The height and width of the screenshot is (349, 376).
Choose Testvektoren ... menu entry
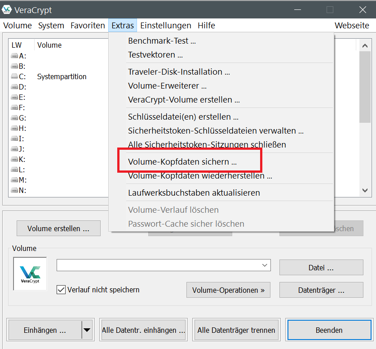click(x=221, y=55)
